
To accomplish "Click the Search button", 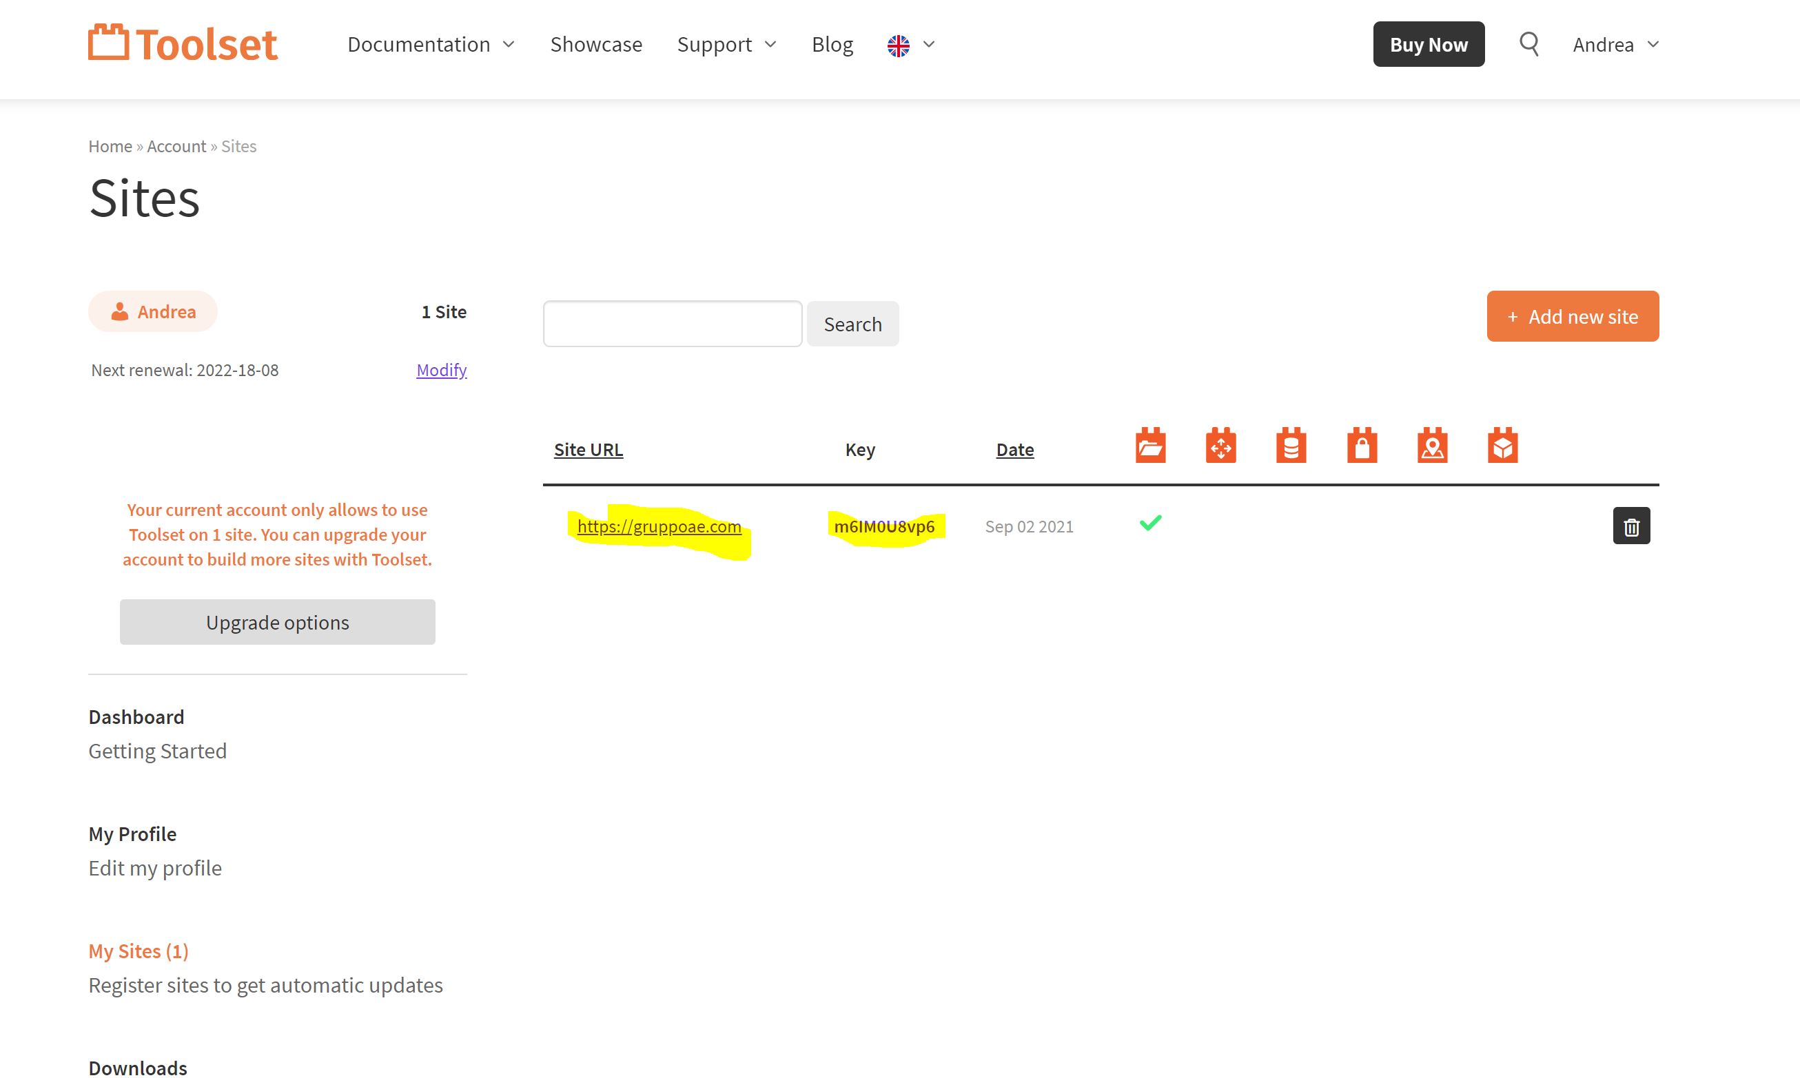I will pos(852,324).
